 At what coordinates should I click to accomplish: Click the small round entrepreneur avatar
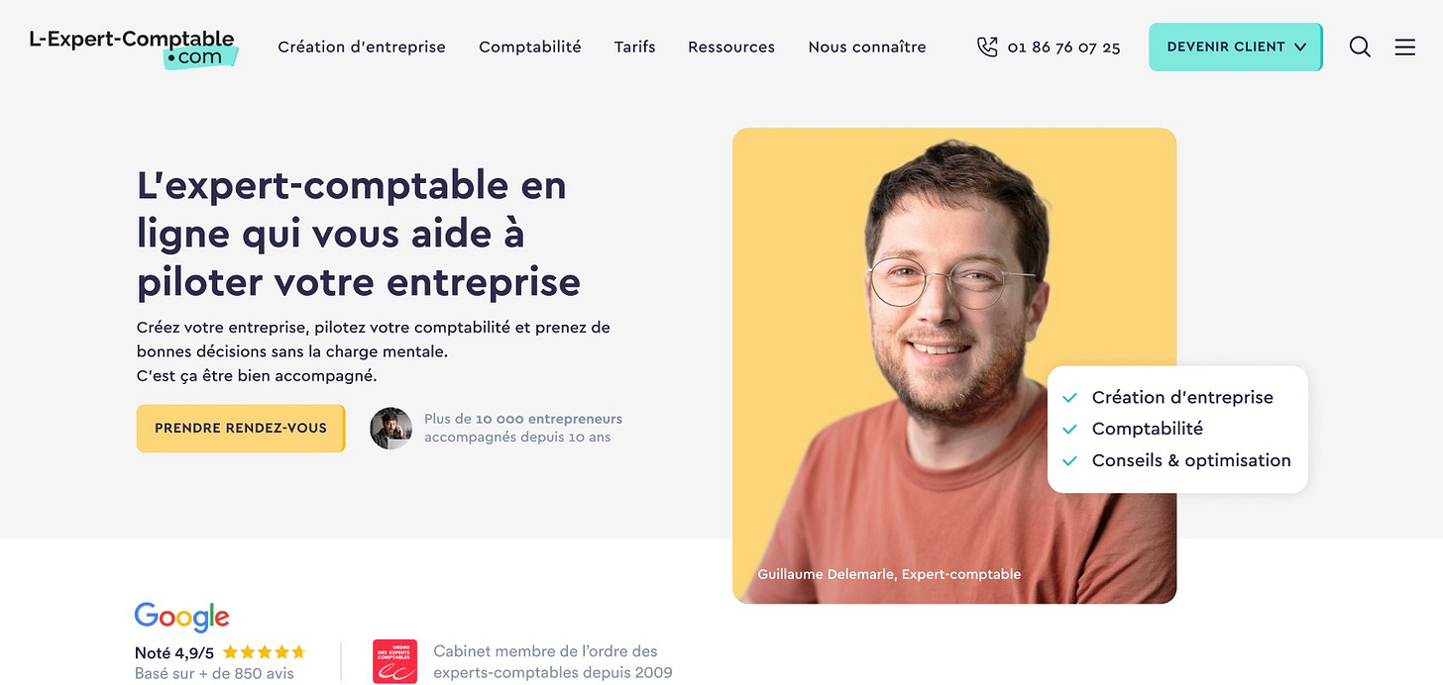tap(390, 429)
